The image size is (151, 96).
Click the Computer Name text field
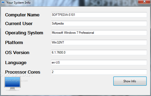point(99,15)
